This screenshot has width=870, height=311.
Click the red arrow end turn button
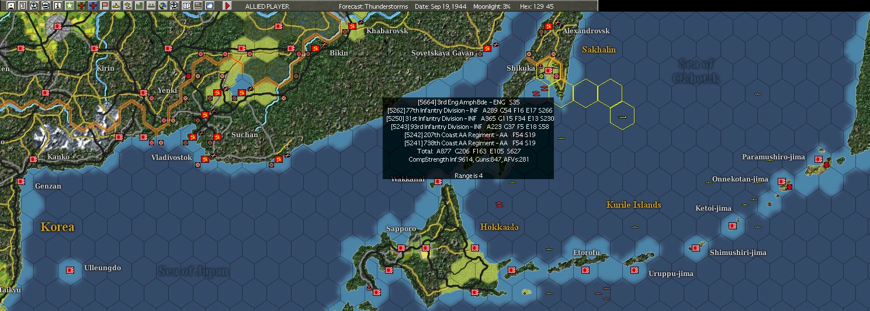[x=227, y=6]
